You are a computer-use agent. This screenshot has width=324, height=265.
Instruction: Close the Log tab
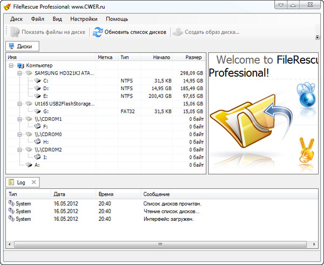point(33,182)
